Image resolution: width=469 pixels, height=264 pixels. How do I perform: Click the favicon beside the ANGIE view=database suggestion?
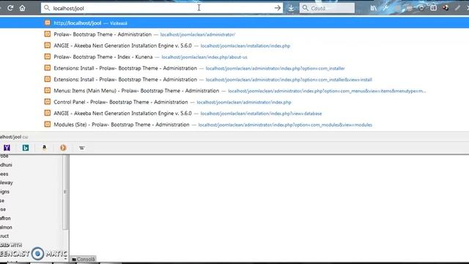[x=47, y=113]
